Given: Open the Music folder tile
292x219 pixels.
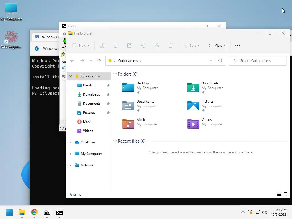Looking at the screenshot, I should 140,124.
